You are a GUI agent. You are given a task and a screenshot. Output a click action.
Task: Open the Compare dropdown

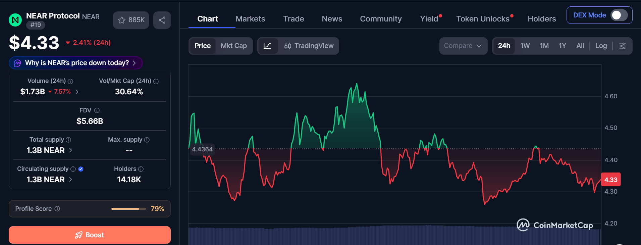[463, 46]
